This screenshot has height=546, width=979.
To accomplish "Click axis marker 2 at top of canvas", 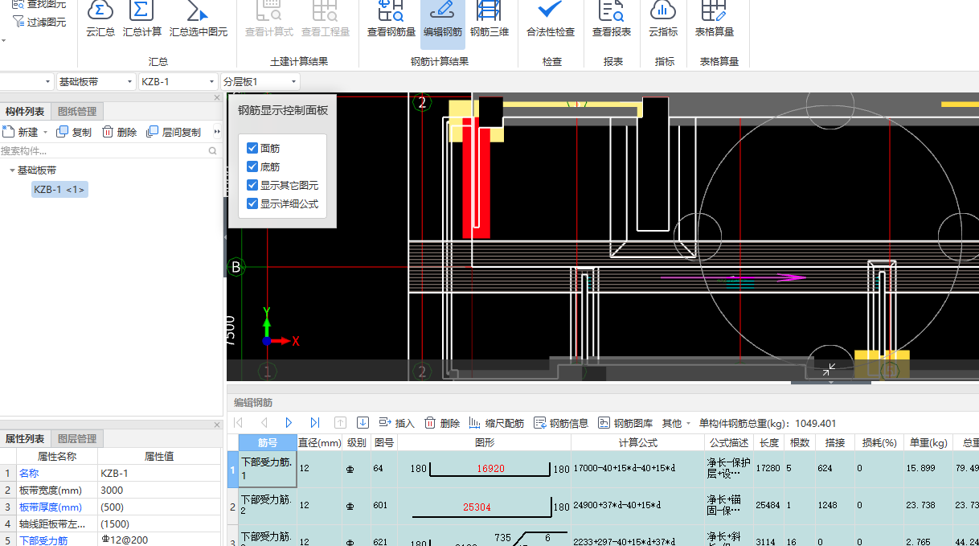I will click(422, 102).
